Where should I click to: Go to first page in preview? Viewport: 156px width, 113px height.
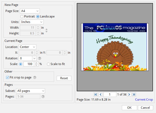(95, 95)
